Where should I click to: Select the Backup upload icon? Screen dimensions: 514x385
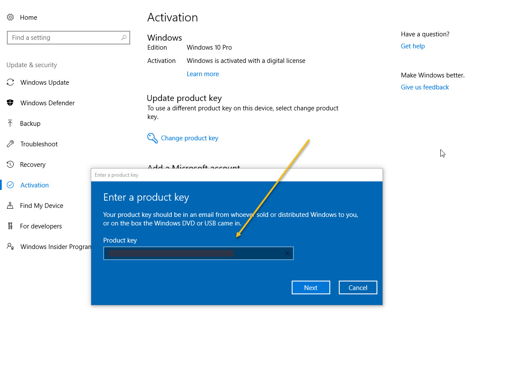pos(10,123)
